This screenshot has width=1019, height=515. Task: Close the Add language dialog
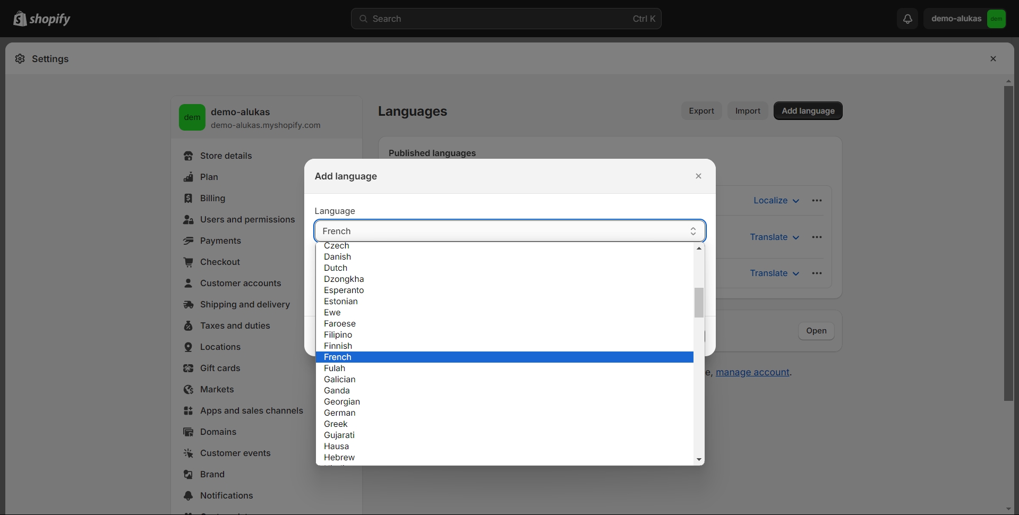tap(698, 176)
